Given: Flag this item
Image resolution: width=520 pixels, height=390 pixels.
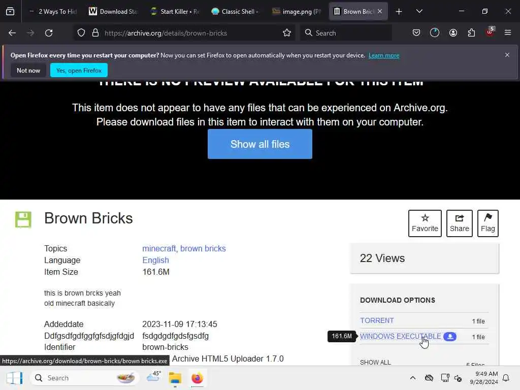Looking at the screenshot, I should (x=488, y=223).
